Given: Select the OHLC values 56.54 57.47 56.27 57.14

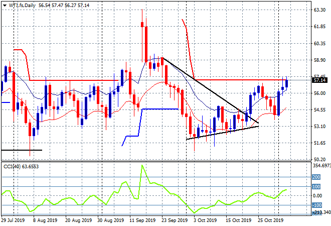Looking at the screenshot, I should (64, 6).
